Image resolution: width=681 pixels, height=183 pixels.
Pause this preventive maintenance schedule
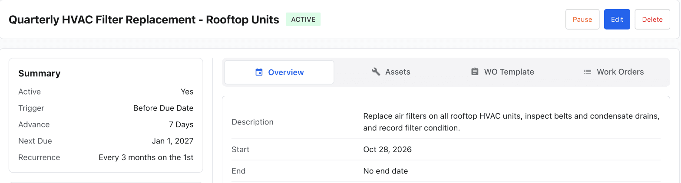[x=582, y=20]
